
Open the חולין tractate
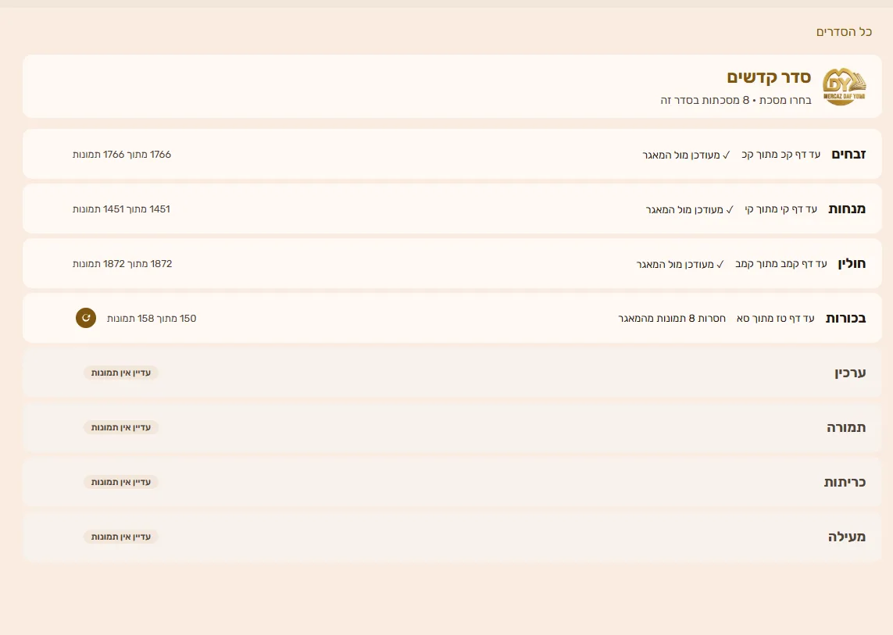point(452,264)
